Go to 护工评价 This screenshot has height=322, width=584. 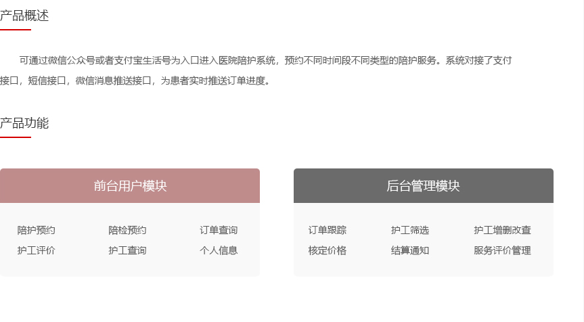point(37,250)
